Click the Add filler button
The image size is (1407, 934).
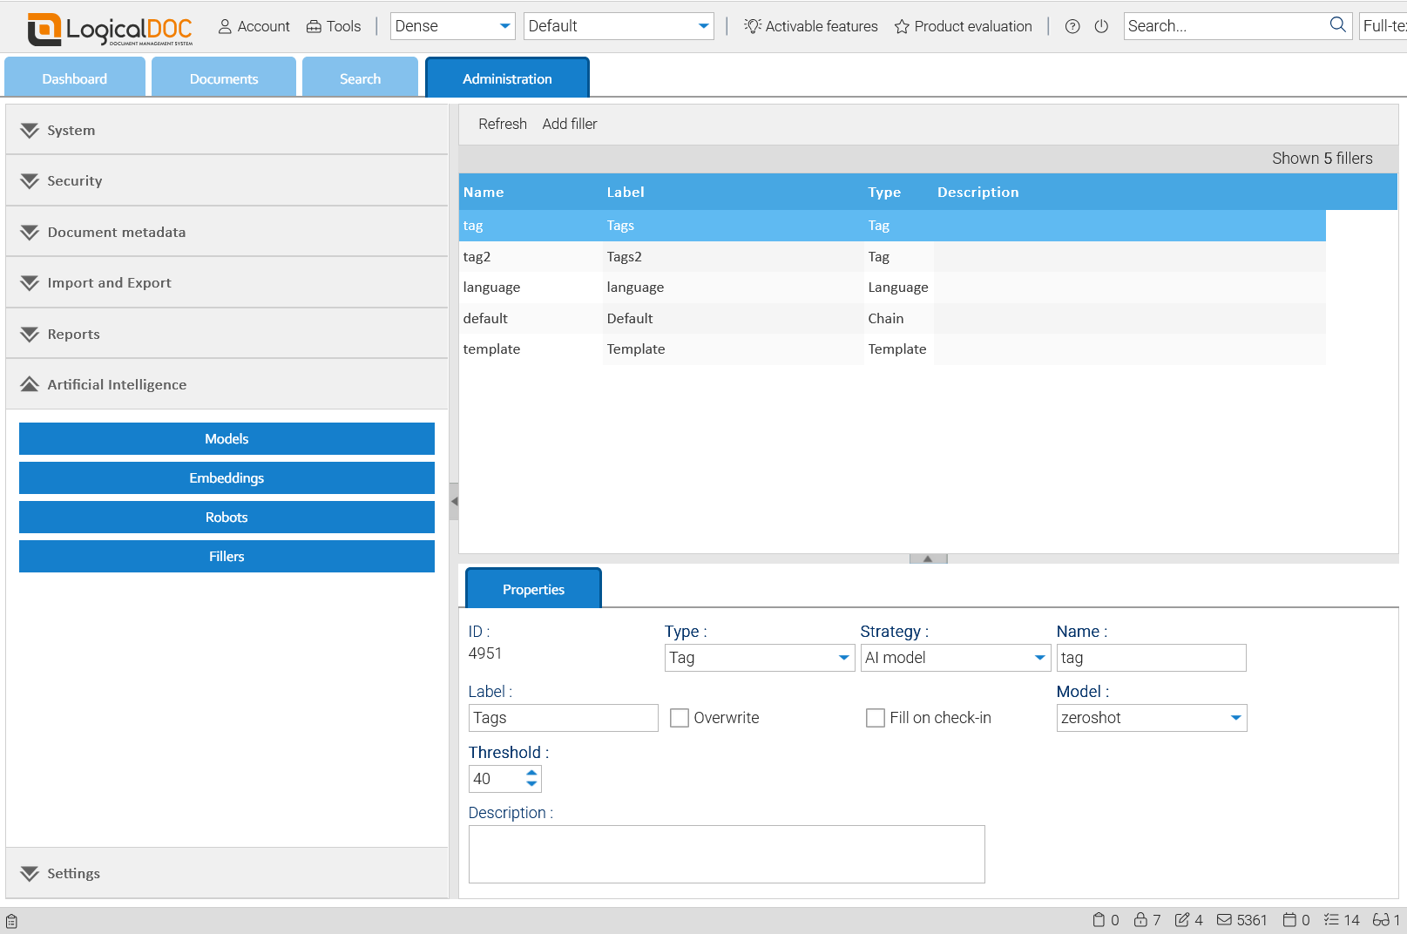[570, 124]
